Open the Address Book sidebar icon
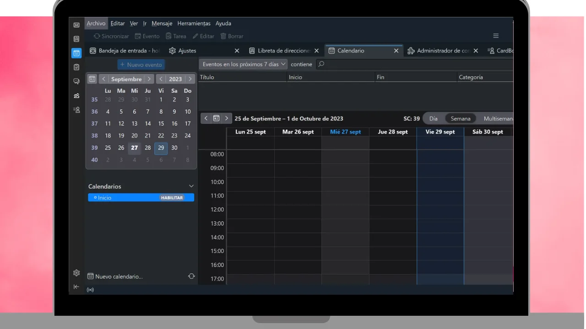Screen dimensions: 586x329 76,39
